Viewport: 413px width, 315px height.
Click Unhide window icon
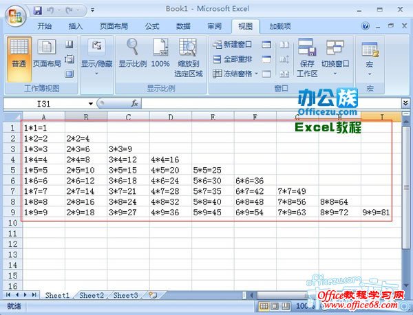coord(266,74)
